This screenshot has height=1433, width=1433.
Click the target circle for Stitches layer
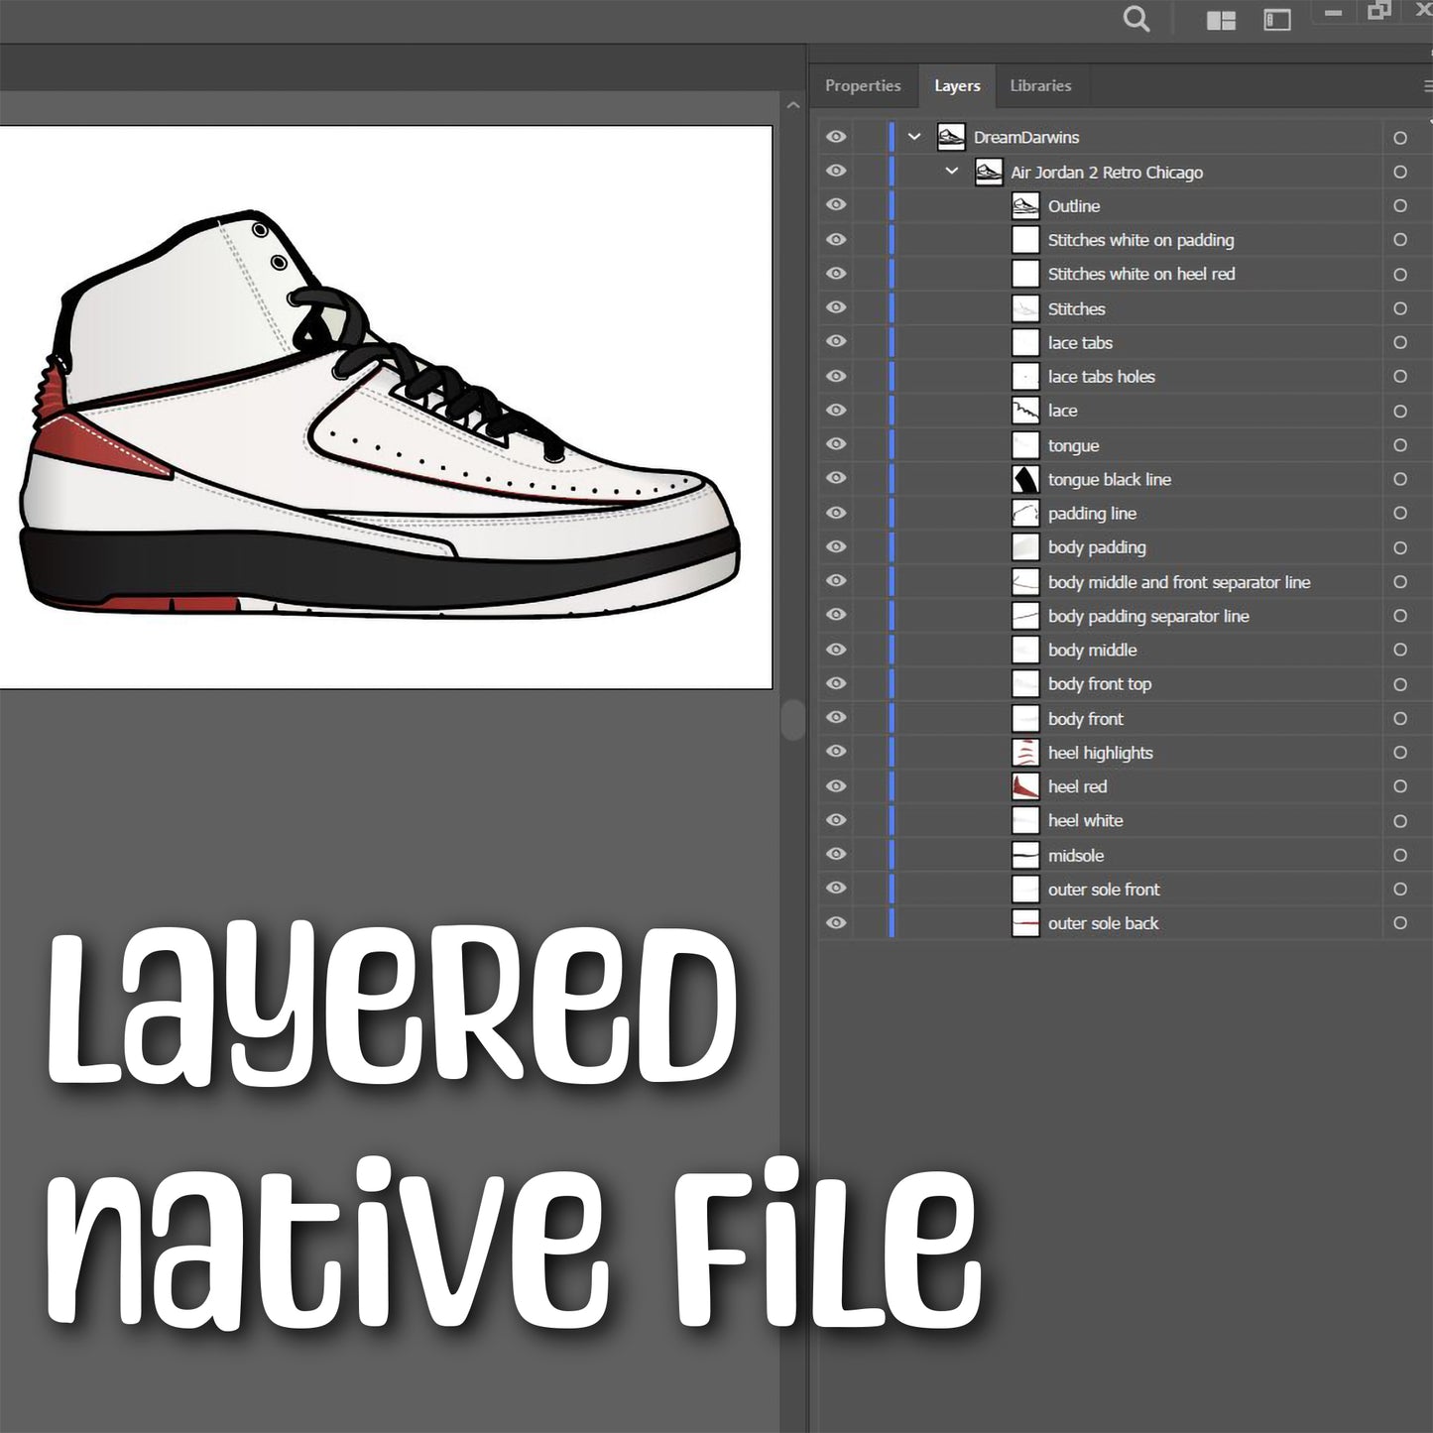pos(1400,308)
